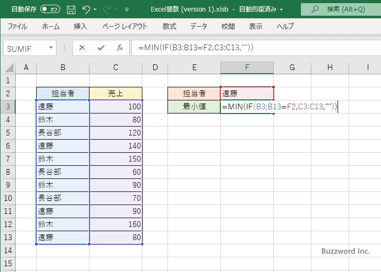
Task: Switch to the ホーム tab
Action: pyautogui.click(x=51, y=26)
